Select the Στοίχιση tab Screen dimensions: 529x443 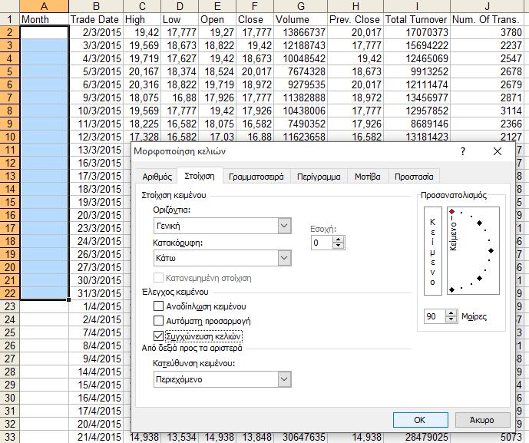point(200,176)
